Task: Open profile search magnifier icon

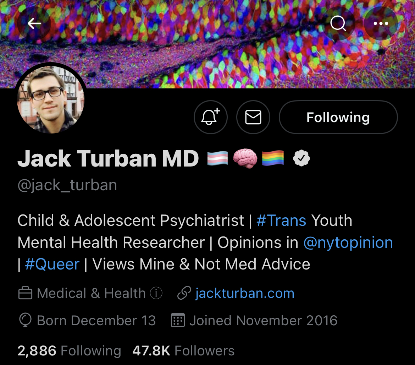Action: 338,23
